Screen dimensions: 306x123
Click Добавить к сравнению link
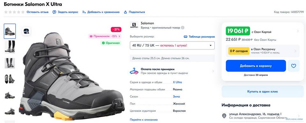(x=101, y=12)
